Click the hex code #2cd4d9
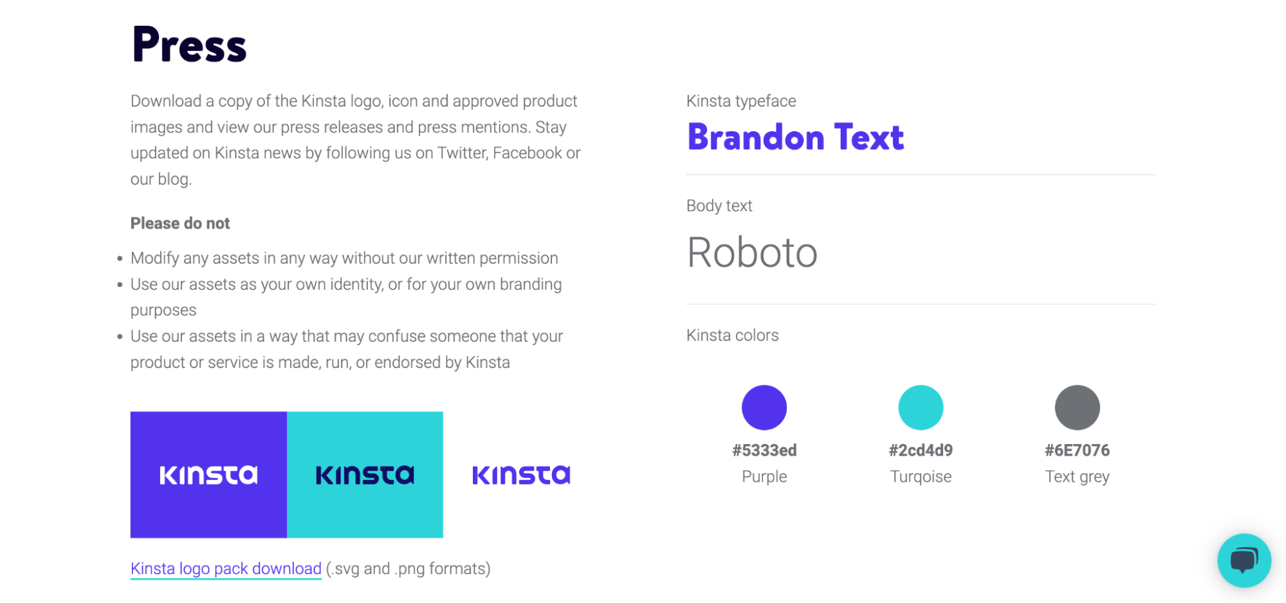 (x=921, y=450)
